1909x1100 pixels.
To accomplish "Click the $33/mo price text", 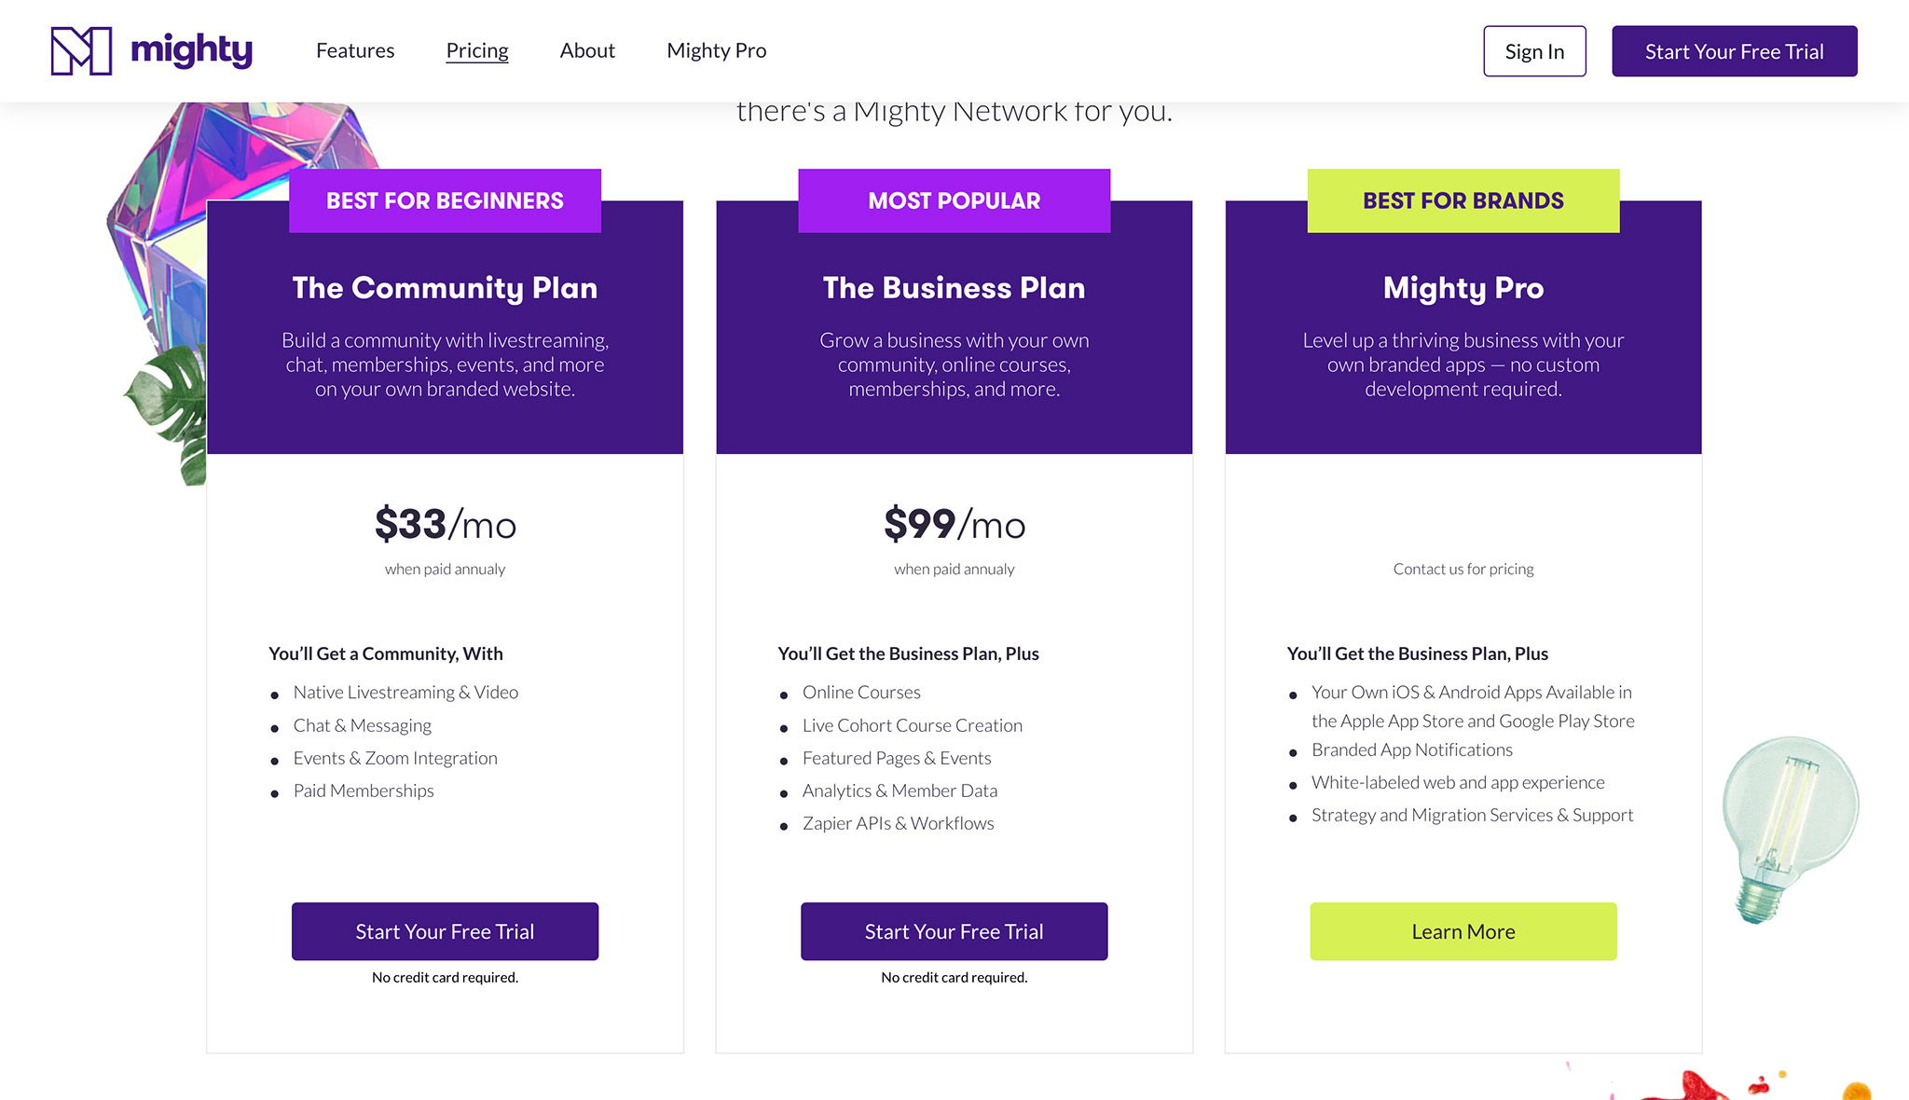I will [x=445, y=525].
